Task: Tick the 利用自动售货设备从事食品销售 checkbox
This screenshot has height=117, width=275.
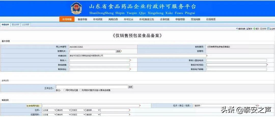Action: (80, 90)
